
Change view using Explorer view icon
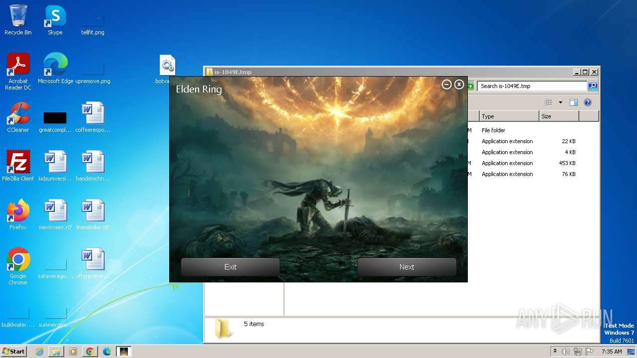548,102
